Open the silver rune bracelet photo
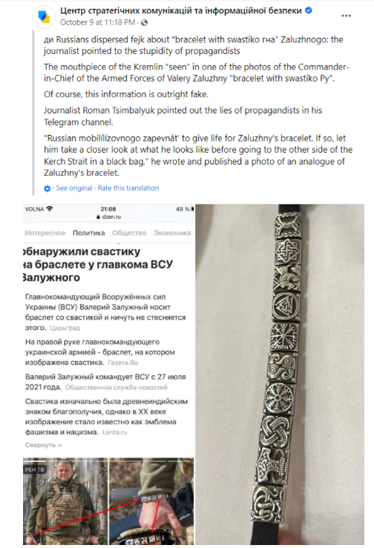374x548 pixels. pyautogui.click(x=280, y=374)
